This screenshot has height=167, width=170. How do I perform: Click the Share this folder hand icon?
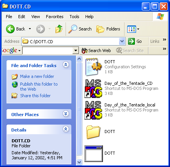[14, 96]
